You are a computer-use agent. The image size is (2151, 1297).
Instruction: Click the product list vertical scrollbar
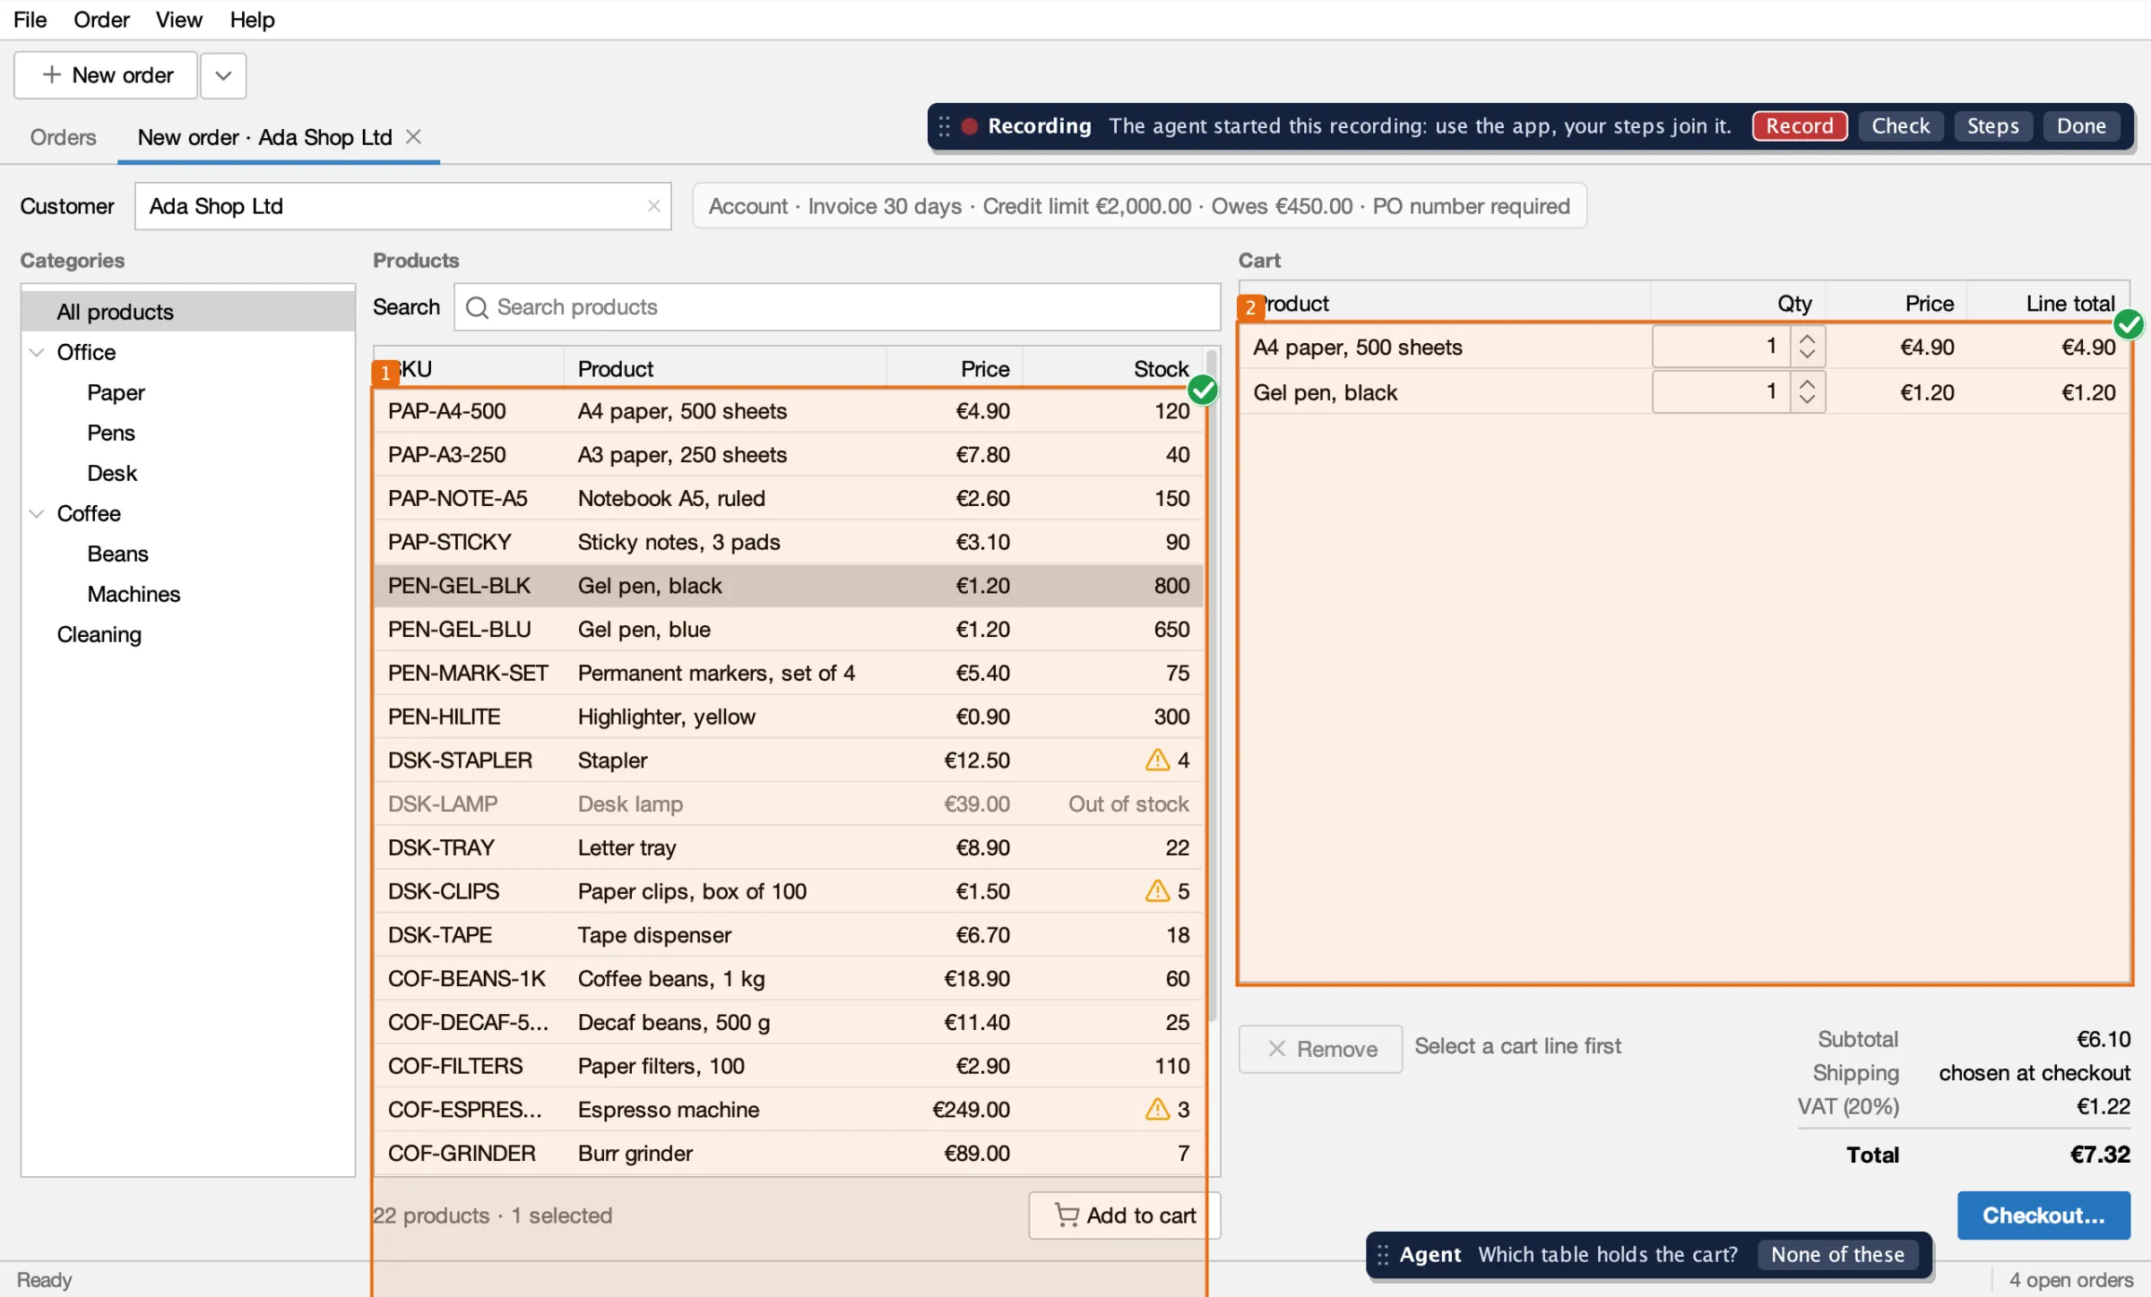pos(1212,685)
